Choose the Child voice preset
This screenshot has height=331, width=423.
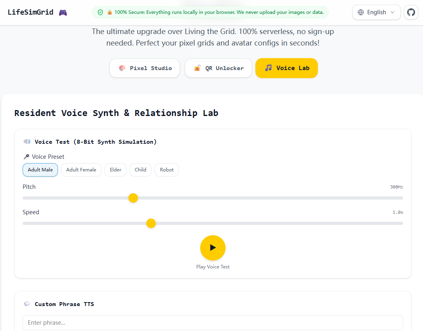(x=141, y=170)
